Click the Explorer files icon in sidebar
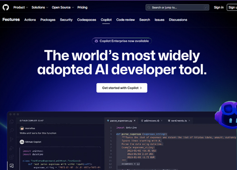This screenshot has width=237, height=170. [x=12, y=121]
